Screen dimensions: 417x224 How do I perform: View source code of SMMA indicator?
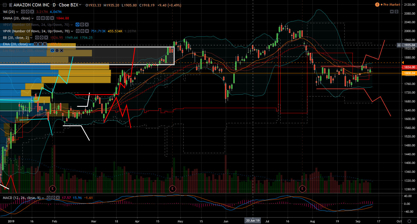pyautogui.click(x=48, y=18)
